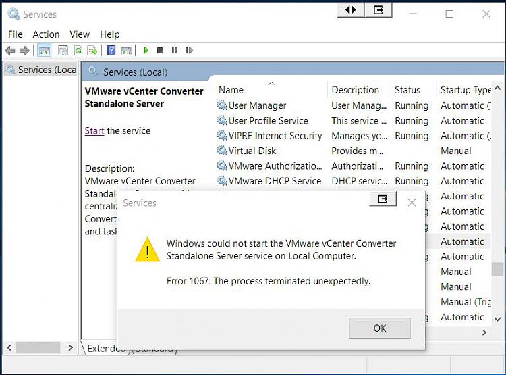Viewport: 506px width, 375px height.
Task: Sort by the Status column header
Action: click(x=413, y=90)
